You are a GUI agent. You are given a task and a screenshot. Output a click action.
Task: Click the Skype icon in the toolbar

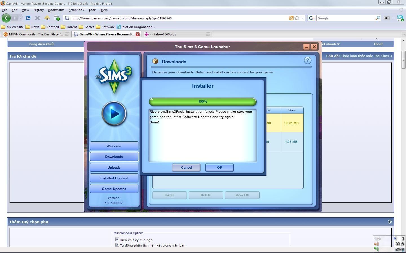click(400, 18)
